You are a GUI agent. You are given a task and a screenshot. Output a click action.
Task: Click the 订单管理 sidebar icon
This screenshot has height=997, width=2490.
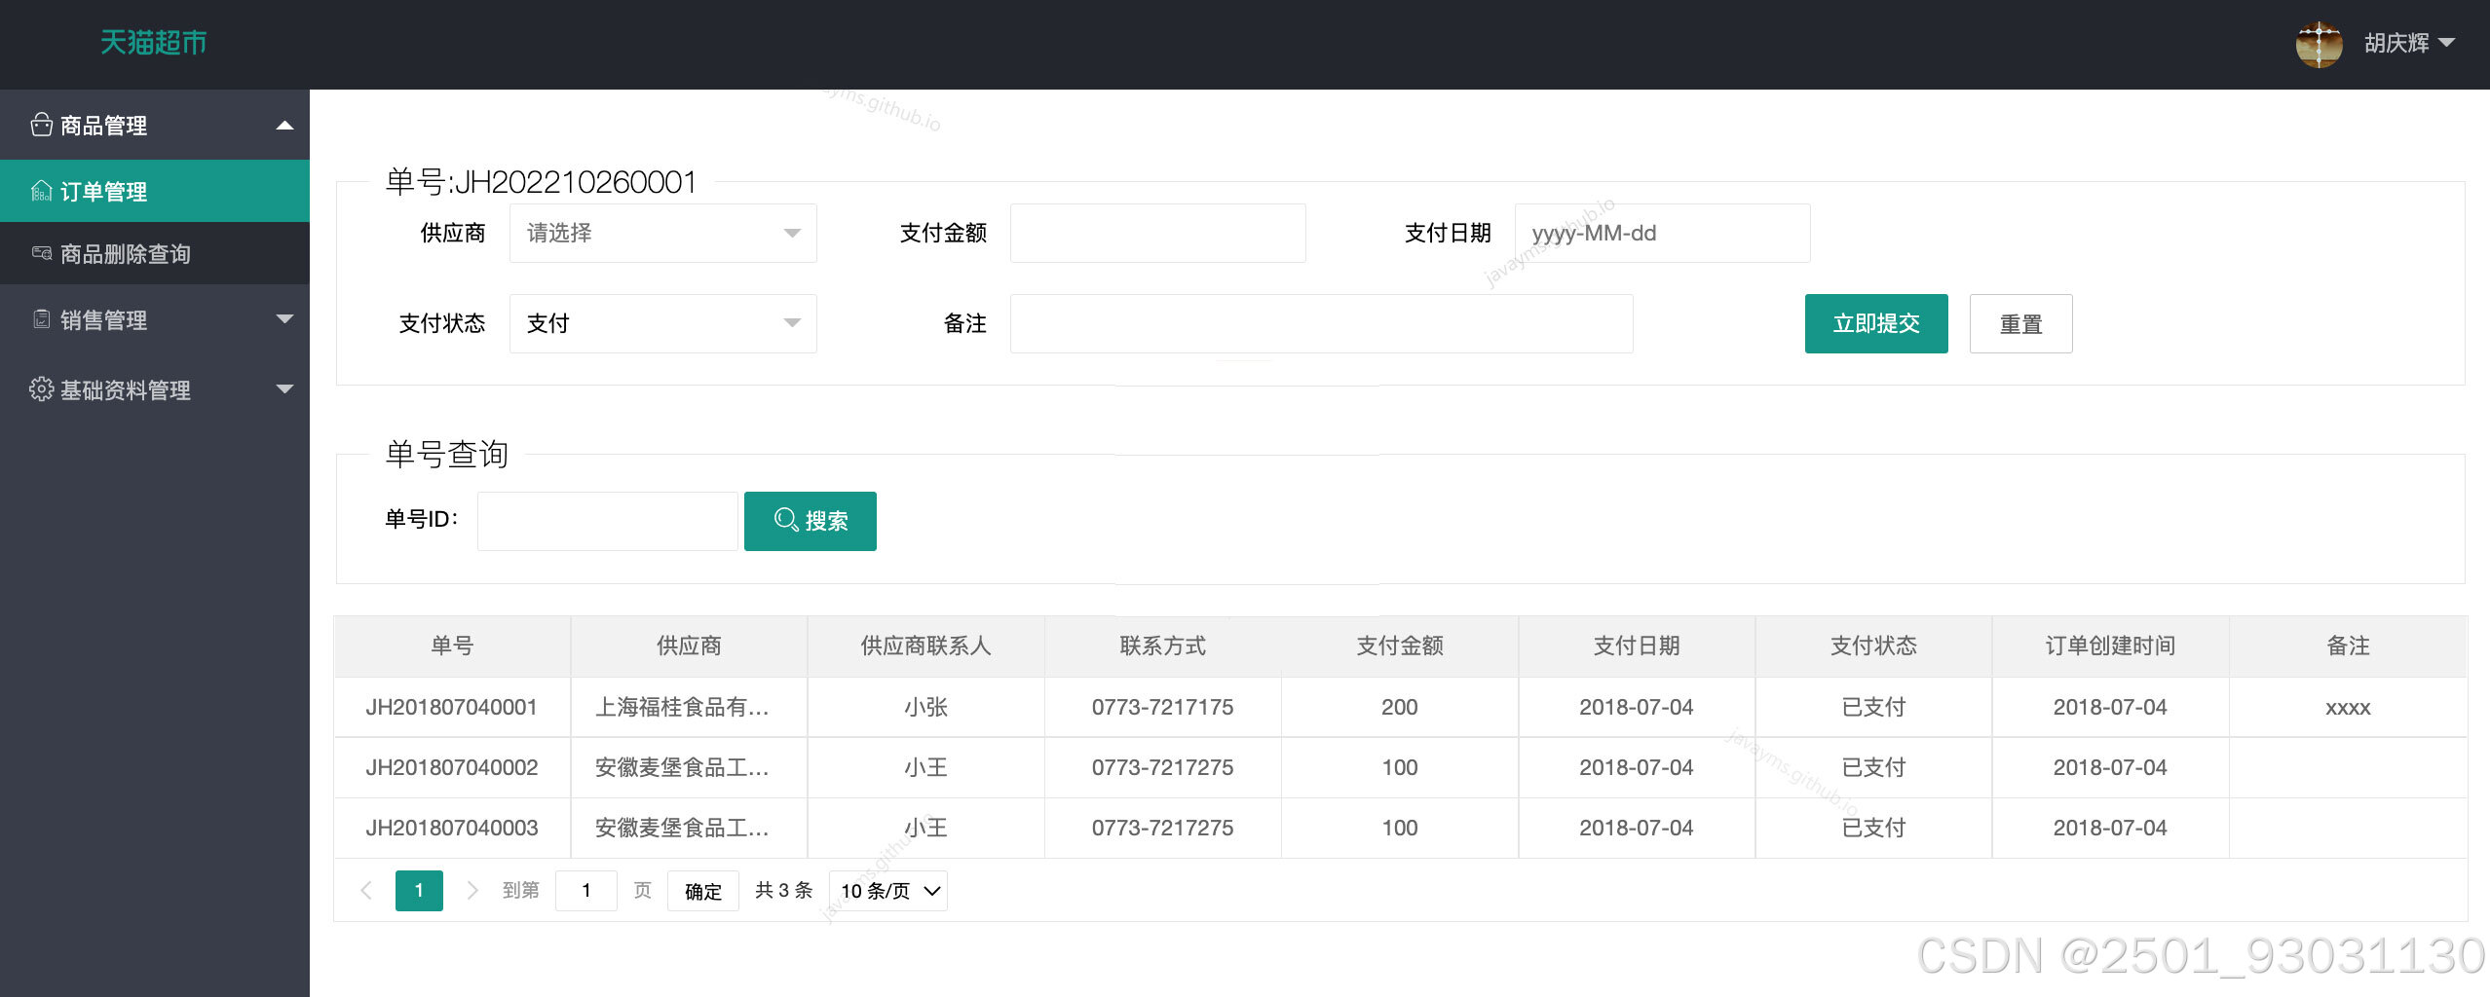tap(41, 191)
